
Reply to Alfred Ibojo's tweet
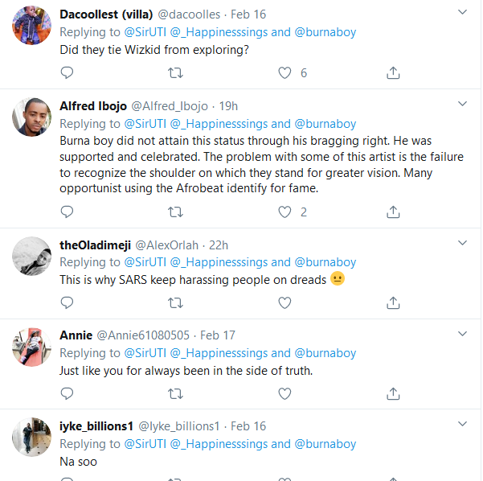coord(68,212)
